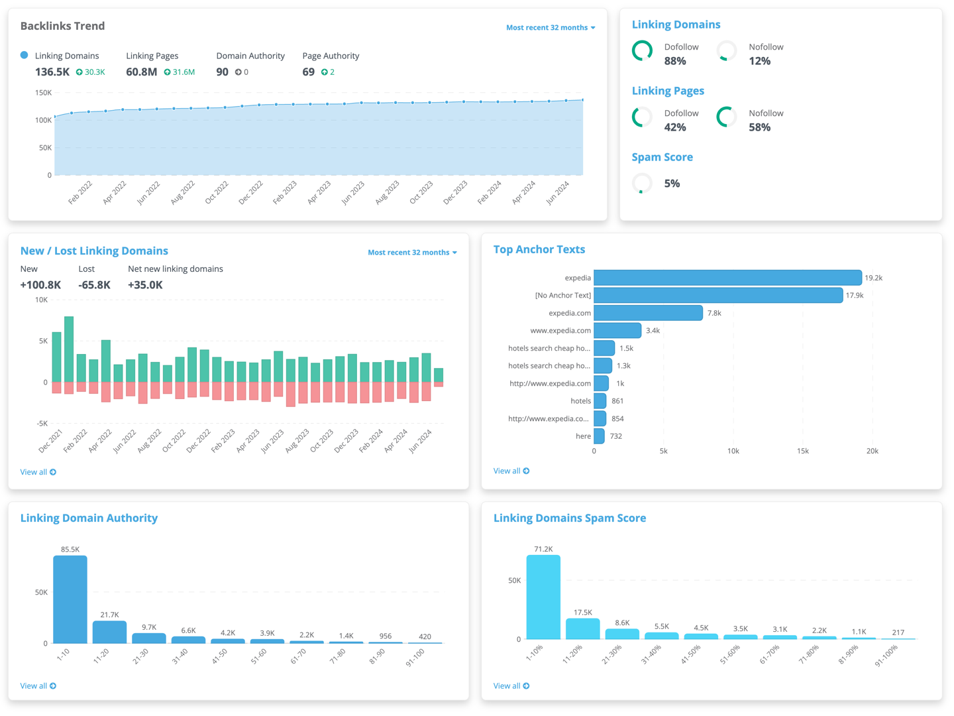
Task: Open the Linking Domain Authority heading link
Action: coord(89,518)
